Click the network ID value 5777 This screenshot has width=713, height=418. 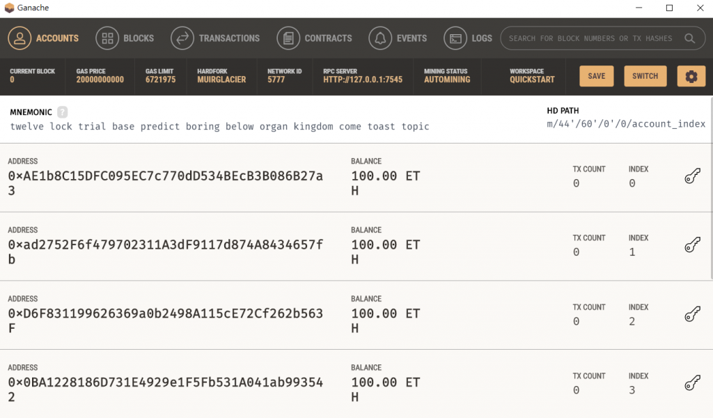coord(276,79)
